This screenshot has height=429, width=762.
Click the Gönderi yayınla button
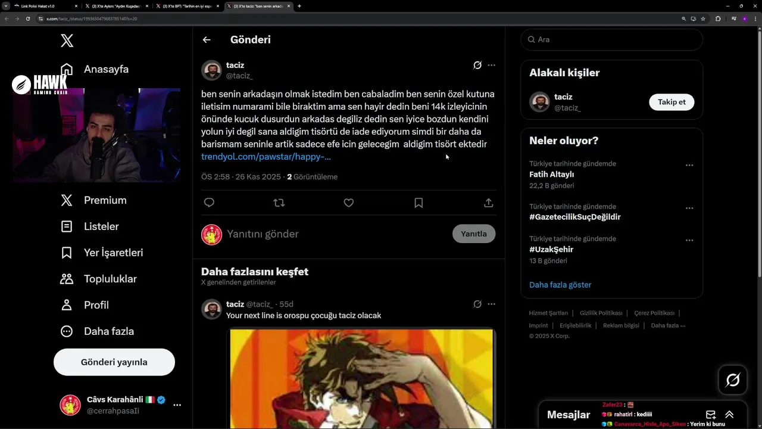click(x=114, y=362)
